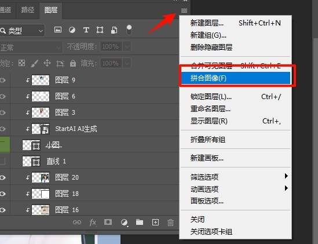The image size is (318, 244).
Task: Click the link layers icon
Action: coord(77,223)
